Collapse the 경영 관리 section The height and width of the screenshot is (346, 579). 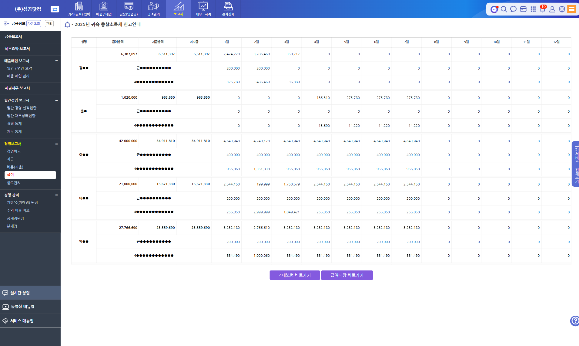56,195
